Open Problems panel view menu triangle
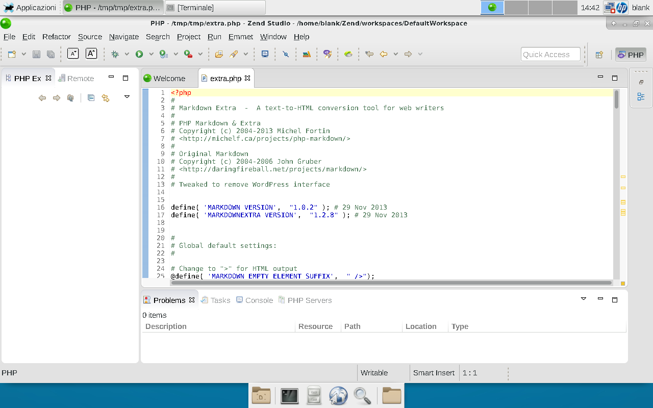Screen dimensions: 653x408 click(x=584, y=298)
